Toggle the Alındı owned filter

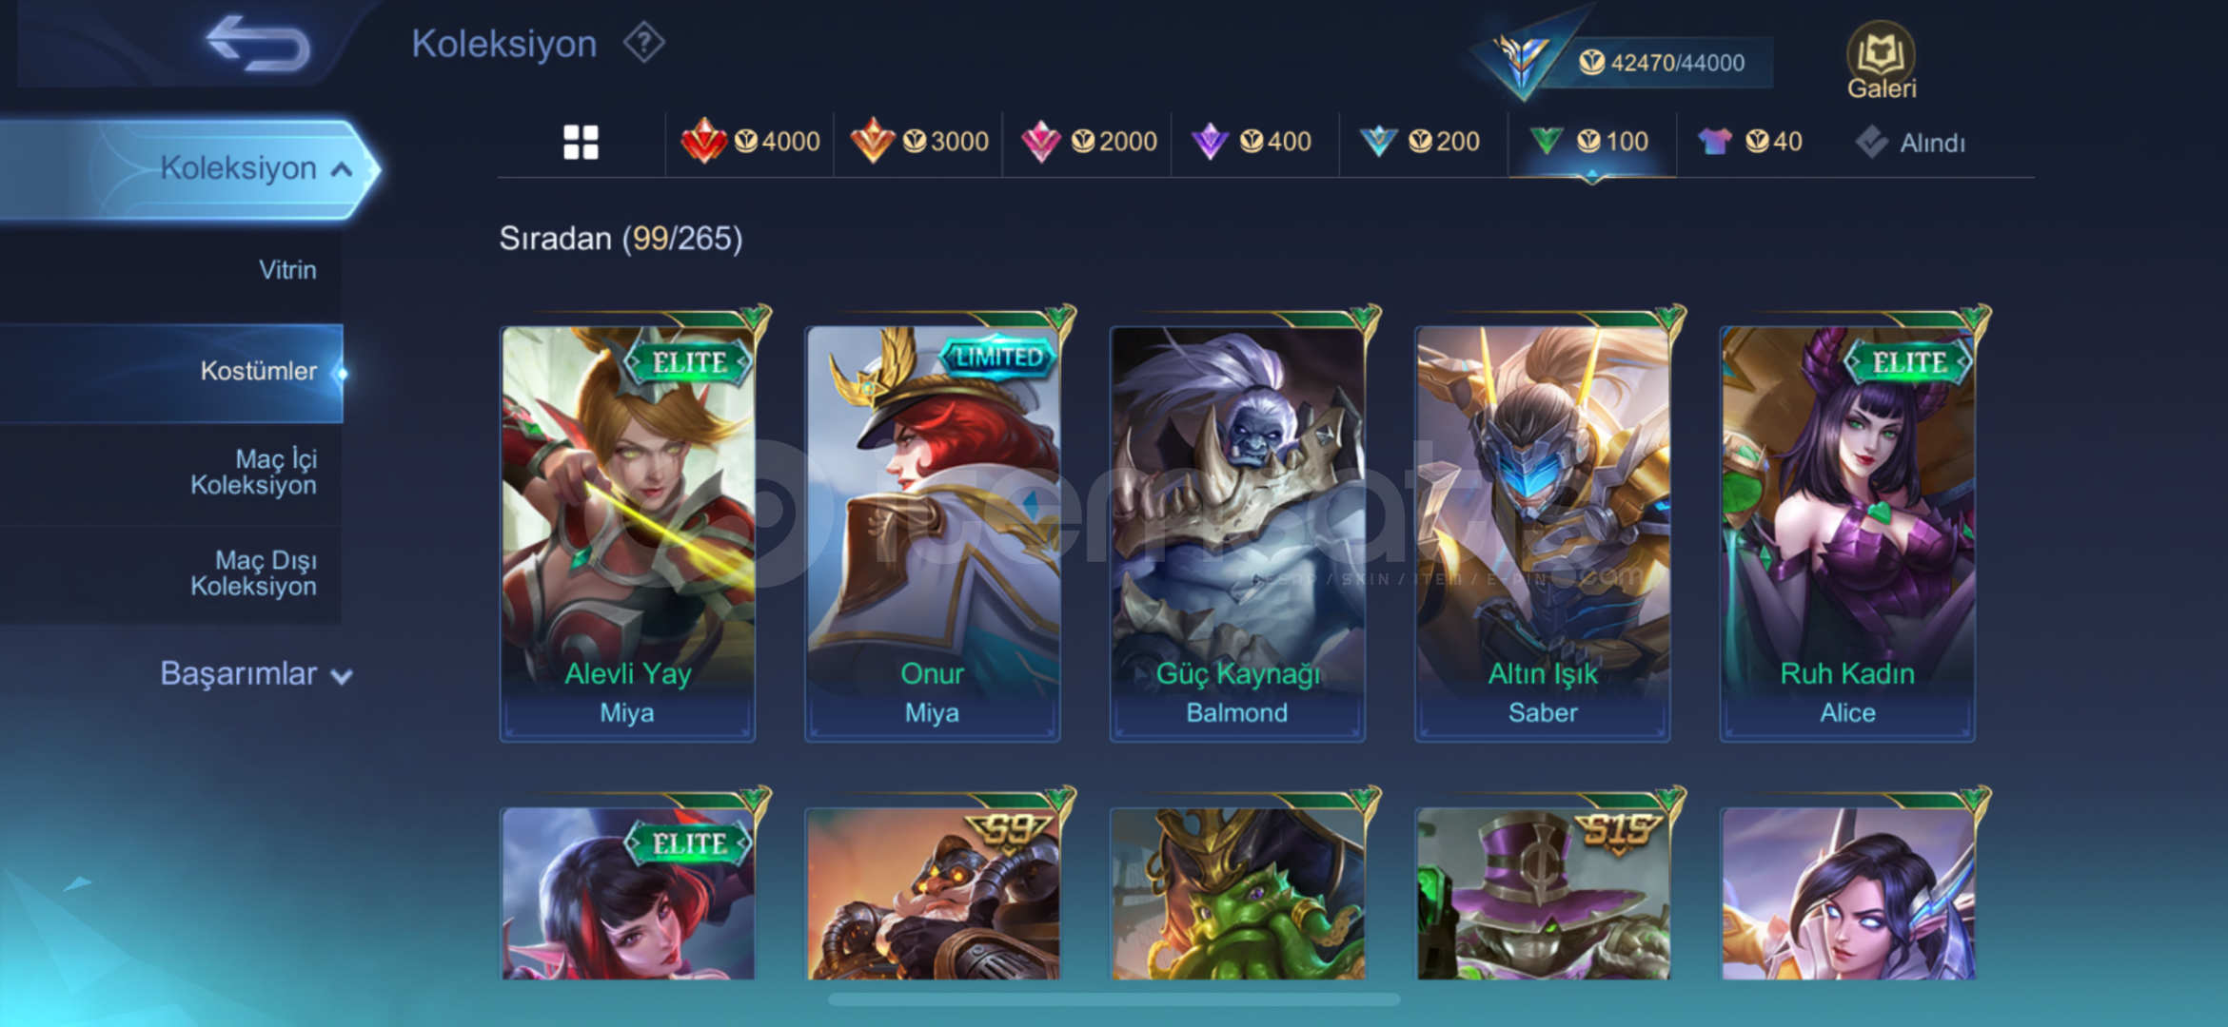click(1909, 143)
